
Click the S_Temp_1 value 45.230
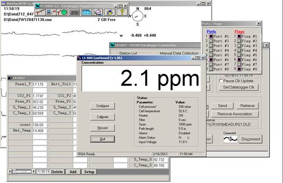point(40,108)
